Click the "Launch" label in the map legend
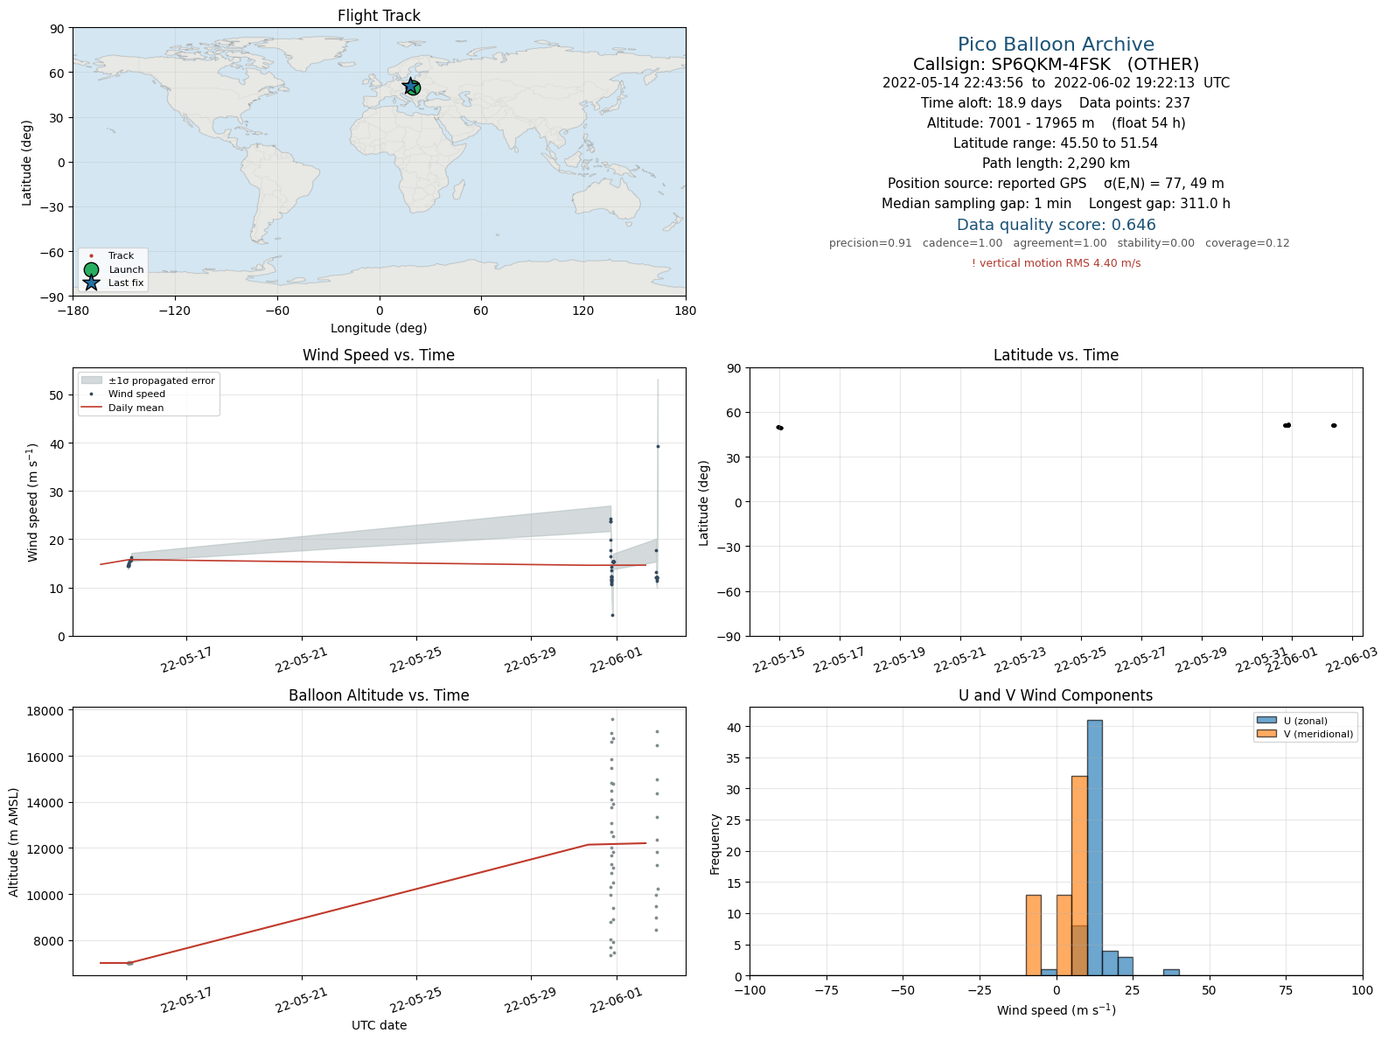The width and height of the screenshot is (1388, 1040). pyautogui.click(x=126, y=269)
